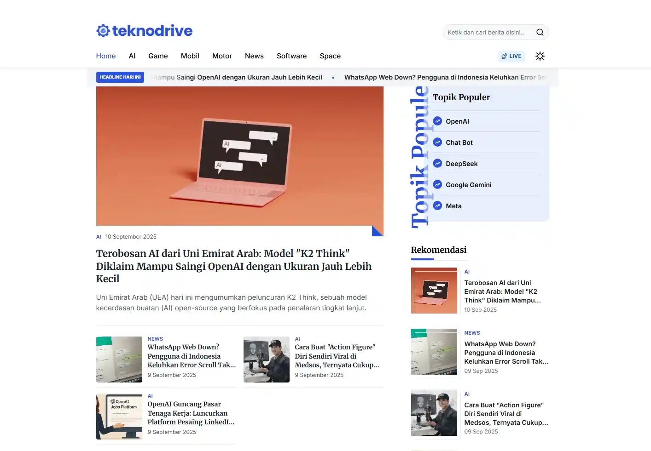Click the trending icon beside OpenAI
Screen dimensions: 651x451
(437, 121)
